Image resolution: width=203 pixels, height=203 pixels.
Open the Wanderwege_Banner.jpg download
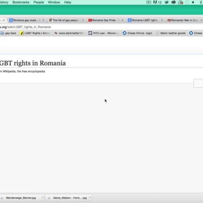[x=21, y=198]
